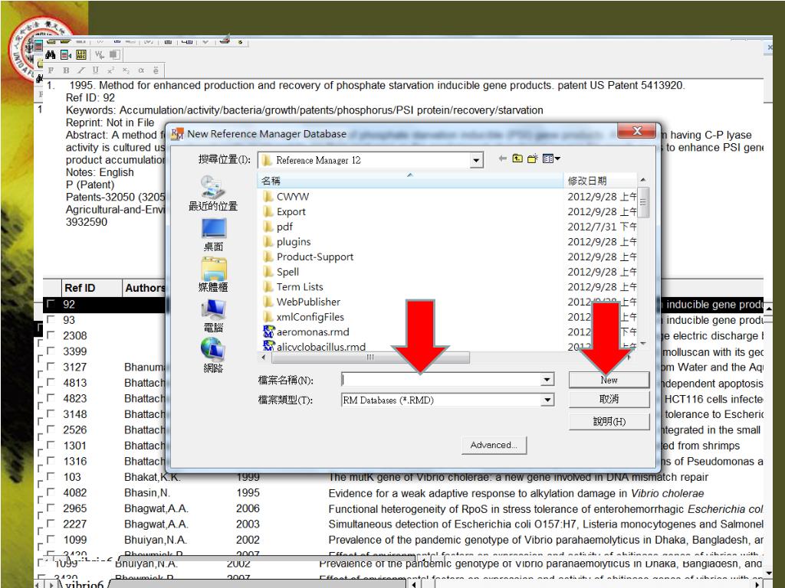Image resolution: width=785 pixels, height=588 pixels.
Task: Click the Help (說明) button
Action: (x=609, y=422)
